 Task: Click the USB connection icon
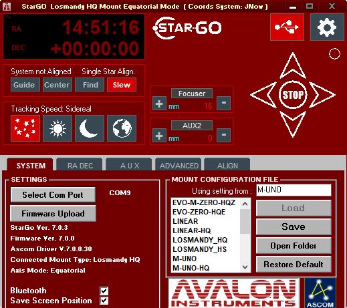(287, 27)
